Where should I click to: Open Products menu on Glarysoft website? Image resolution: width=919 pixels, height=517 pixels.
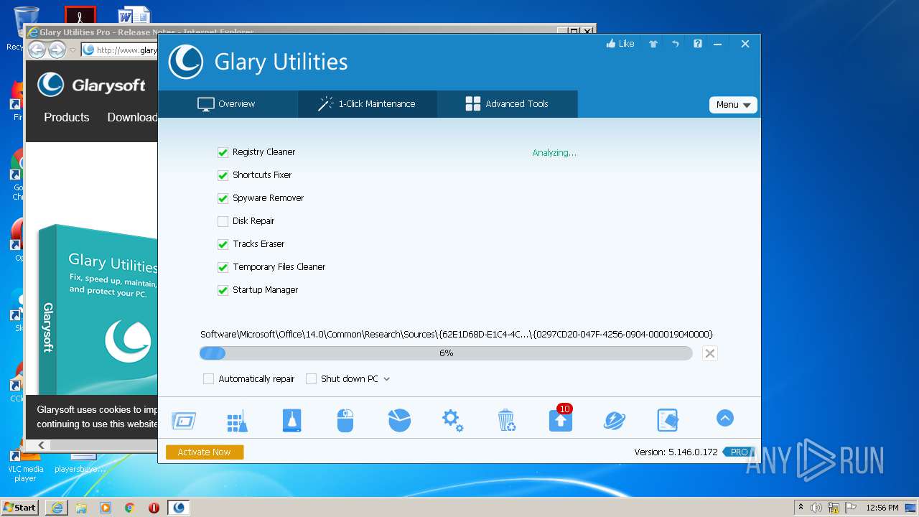[x=67, y=117]
